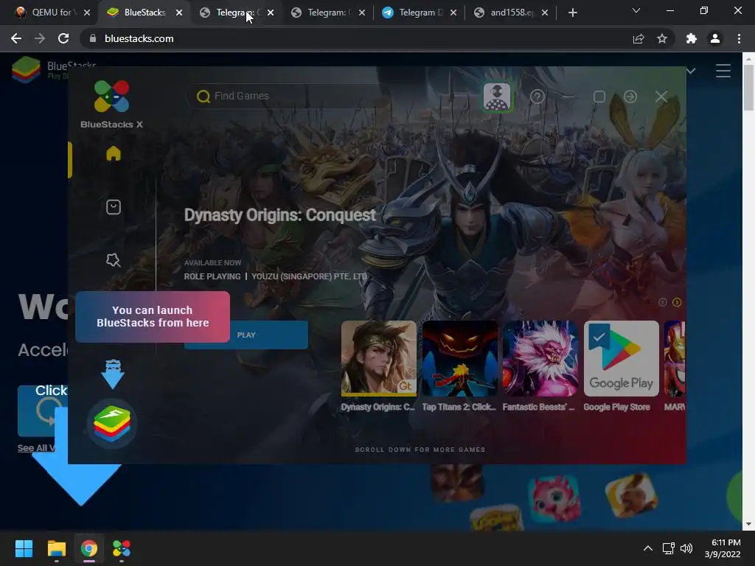Image resolution: width=755 pixels, height=566 pixels.
Task: Open the clock and date panel
Action: click(723, 548)
